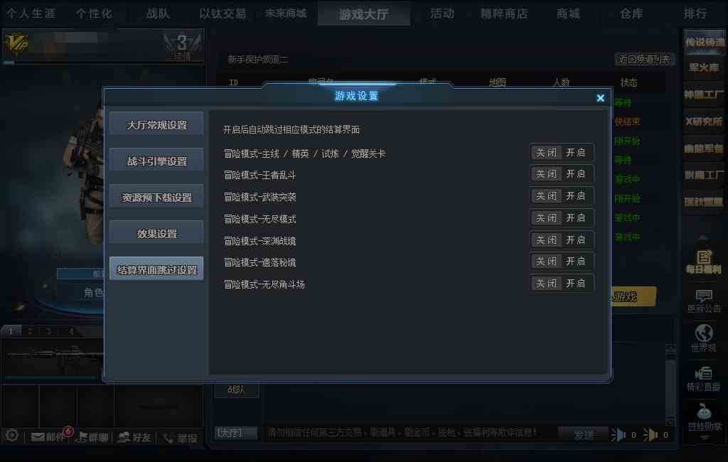728x462 pixels.
Task: Enable 开启 for 冒险模式-王者乱斗
Action: [x=576, y=174]
